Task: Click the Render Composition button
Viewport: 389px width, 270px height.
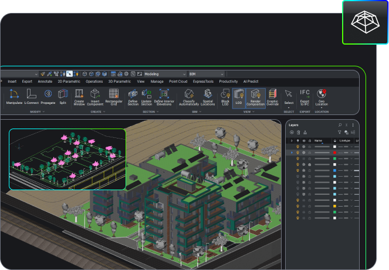Action: click(x=255, y=97)
